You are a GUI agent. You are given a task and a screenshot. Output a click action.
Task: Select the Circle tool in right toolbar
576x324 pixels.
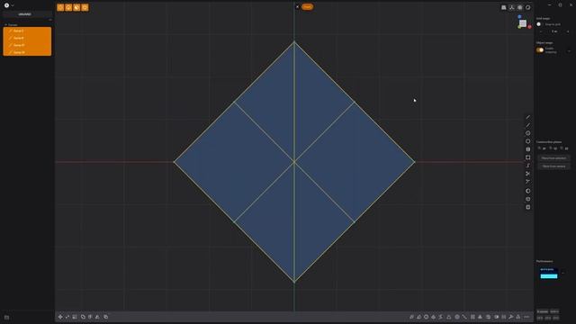pyautogui.click(x=528, y=133)
